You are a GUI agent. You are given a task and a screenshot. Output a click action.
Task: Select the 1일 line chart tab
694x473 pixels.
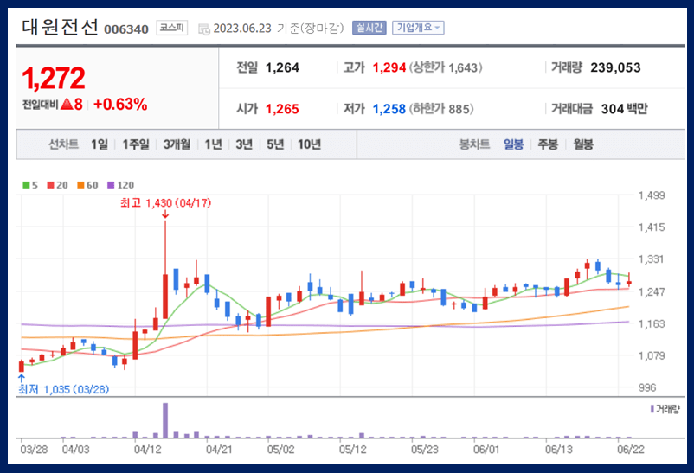(100, 144)
